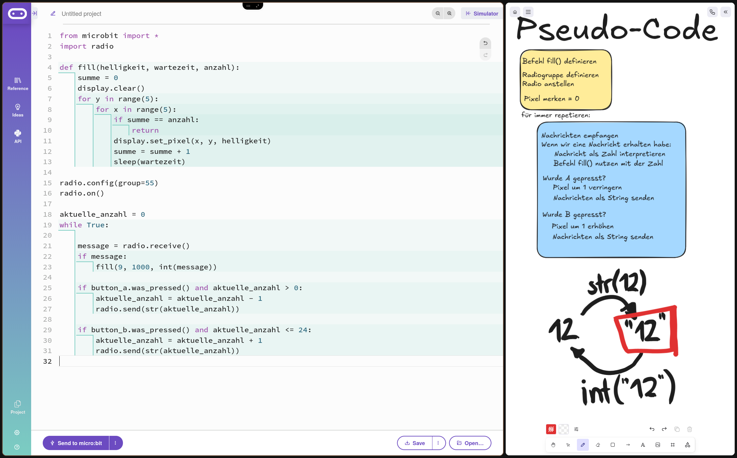Select the hand pan tool
The height and width of the screenshot is (458, 737).
tap(553, 445)
